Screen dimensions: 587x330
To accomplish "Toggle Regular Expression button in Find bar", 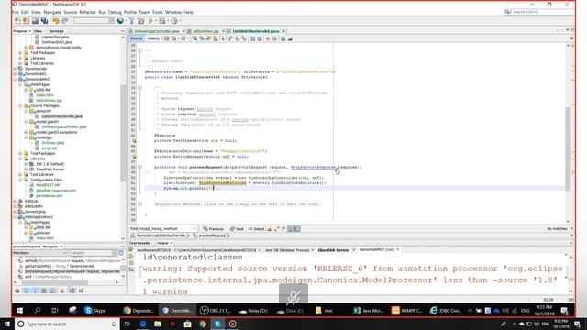I will tap(283, 228).
